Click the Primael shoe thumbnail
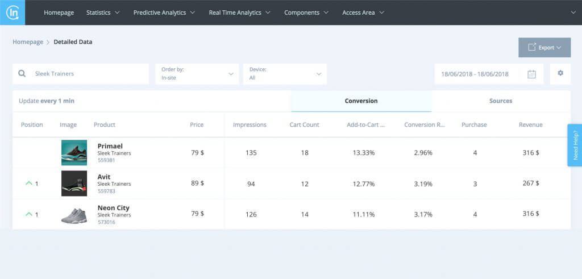Screen dimensions: 582x279 tap(74, 152)
